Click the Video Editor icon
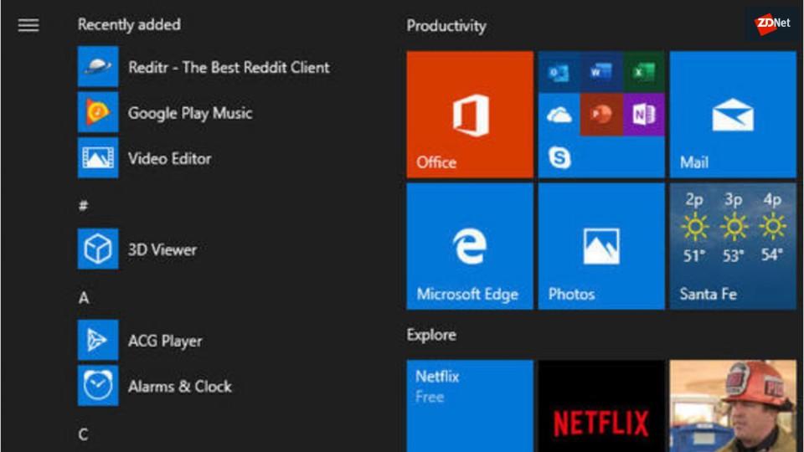This screenshot has width=804, height=452. 98,158
